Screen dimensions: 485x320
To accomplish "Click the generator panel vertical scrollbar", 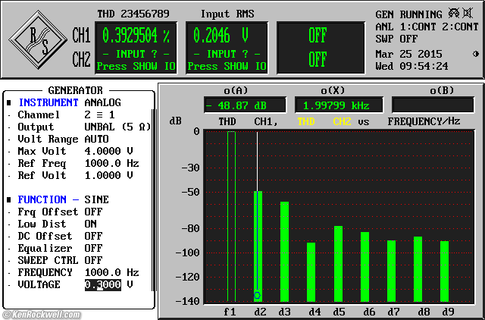I will pyautogui.click(x=154, y=197).
